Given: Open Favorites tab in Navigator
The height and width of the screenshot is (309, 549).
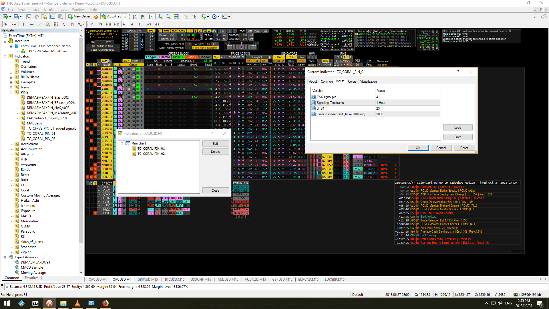Looking at the screenshot, I should [x=31, y=278].
